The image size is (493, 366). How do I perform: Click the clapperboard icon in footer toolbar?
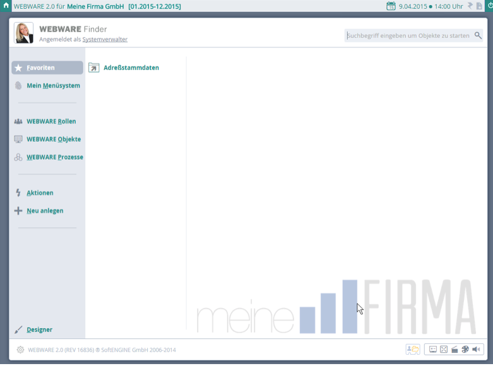pyautogui.click(x=454, y=350)
